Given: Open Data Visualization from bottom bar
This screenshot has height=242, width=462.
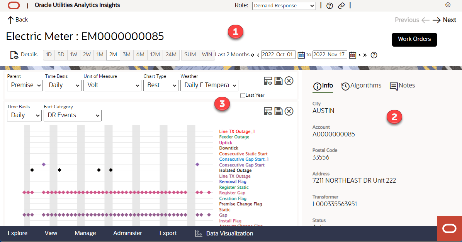Looking at the screenshot, I should point(224,234).
